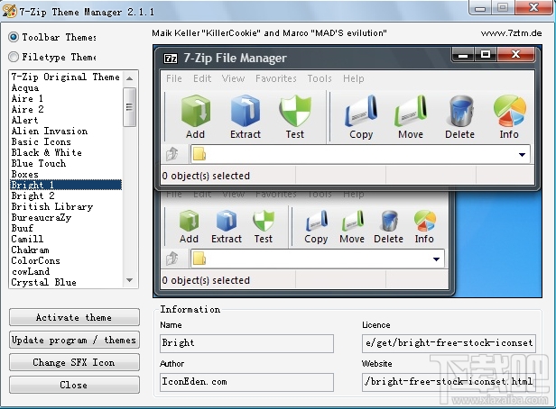Click the Add icon in large preview toolbar
556x409 pixels.
click(x=196, y=112)
